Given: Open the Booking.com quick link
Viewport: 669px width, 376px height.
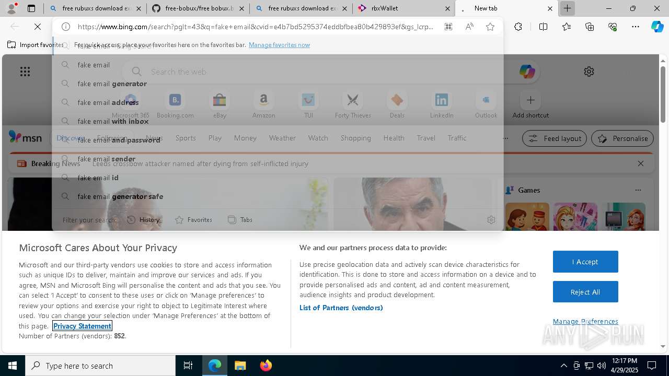Looking at the screenshot, I should coord(175,105).
